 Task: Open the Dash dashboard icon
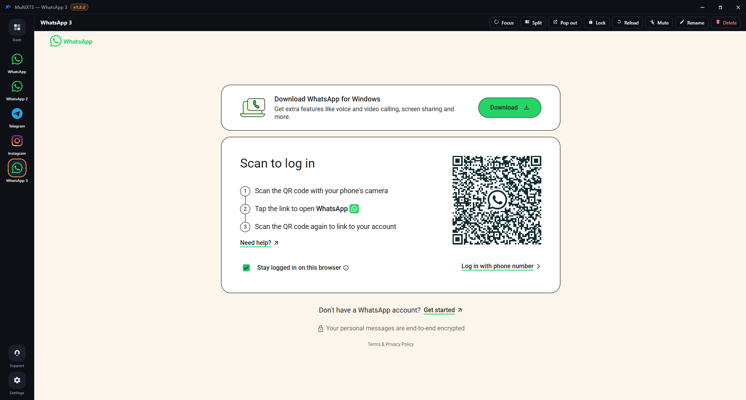(x=17, y=27)
